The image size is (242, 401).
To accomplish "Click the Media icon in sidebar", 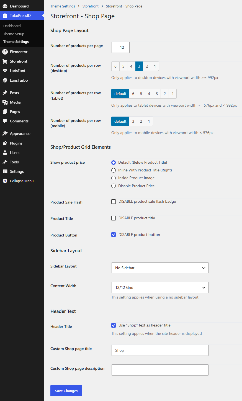I will coord(5,102).
